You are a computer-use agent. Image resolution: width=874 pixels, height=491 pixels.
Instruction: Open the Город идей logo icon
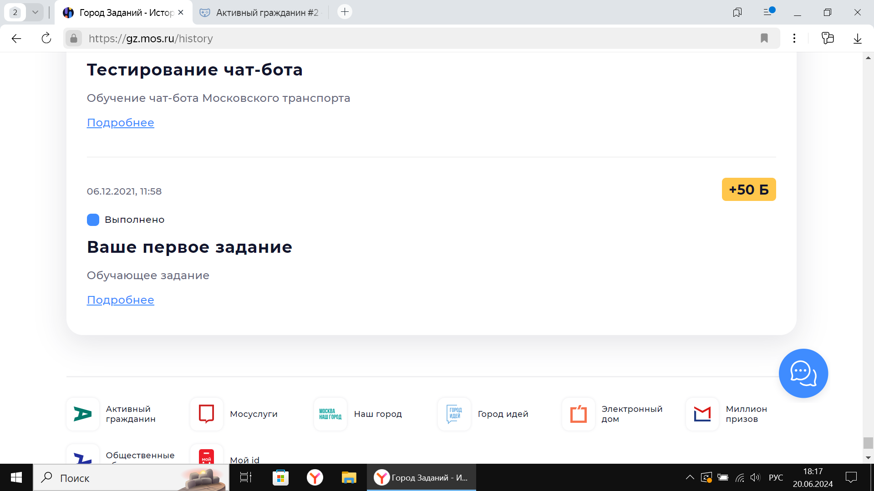click(454, 414)
